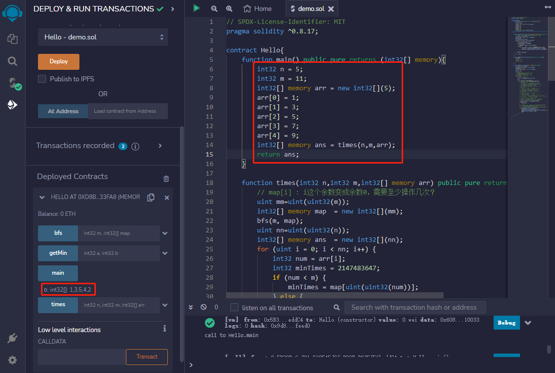Viewport: 555px width, 373px height.
Task: Click the terminal vertical scrollbar
Action: click(549, 349)
